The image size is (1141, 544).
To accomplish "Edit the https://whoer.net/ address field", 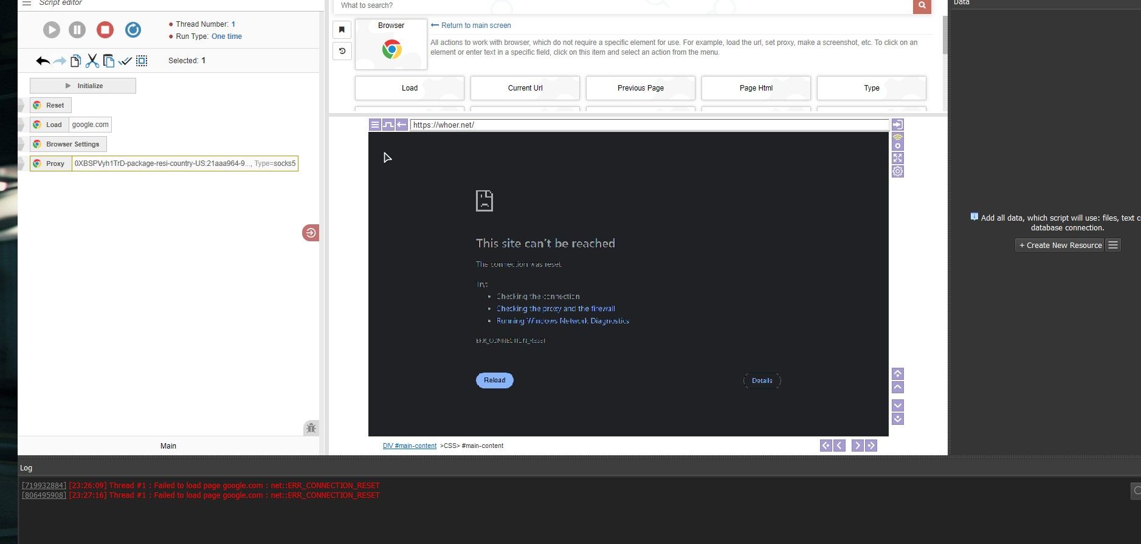I will (x=649, y=125).
